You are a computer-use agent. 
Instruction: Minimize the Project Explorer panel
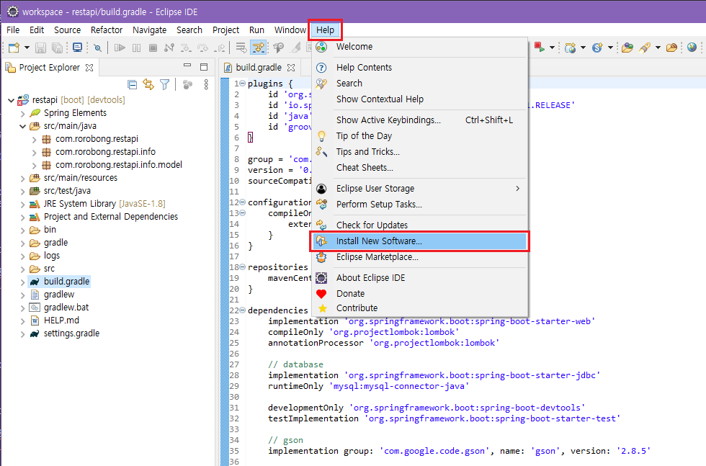[187, 66]
